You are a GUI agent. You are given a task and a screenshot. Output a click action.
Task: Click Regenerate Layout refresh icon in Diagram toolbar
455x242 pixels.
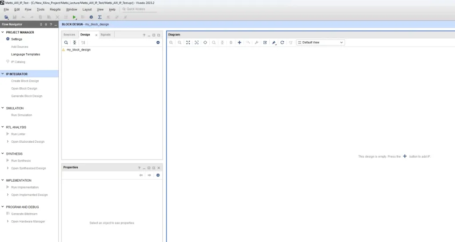pyautogui.click(x=282, y=42)
